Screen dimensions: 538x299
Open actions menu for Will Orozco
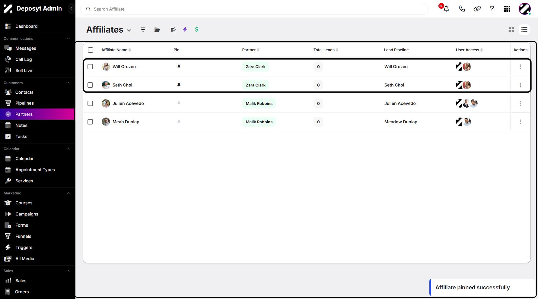(520, 67)
